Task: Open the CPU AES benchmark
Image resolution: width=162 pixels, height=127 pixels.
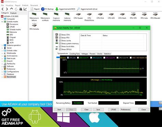Action: click(x=111, y=16)
